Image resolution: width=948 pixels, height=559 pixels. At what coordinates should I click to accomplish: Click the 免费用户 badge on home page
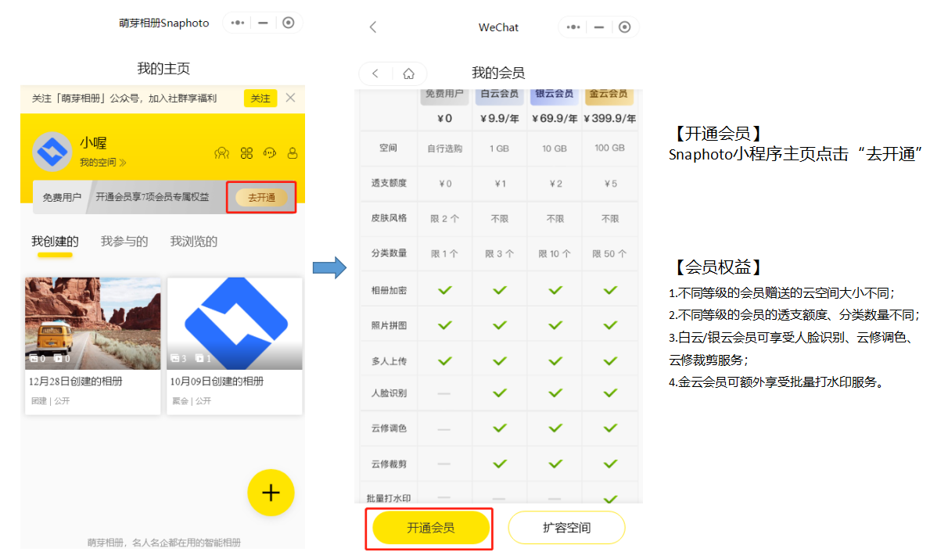[62, 197]
